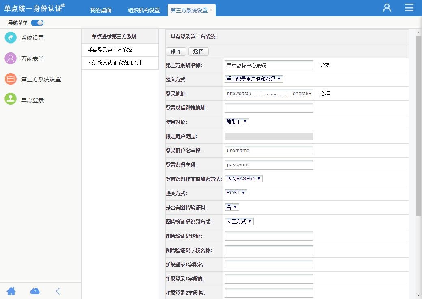Click the 保存 button
This screenshot has height=299, width=422.
coord(176,51)
